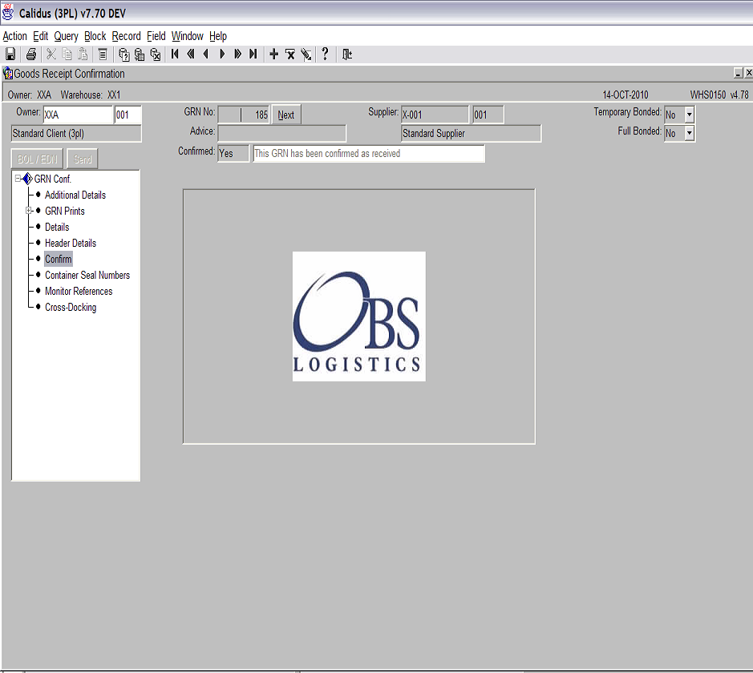Expand the GRN Prints tree node

pos(29,211)
